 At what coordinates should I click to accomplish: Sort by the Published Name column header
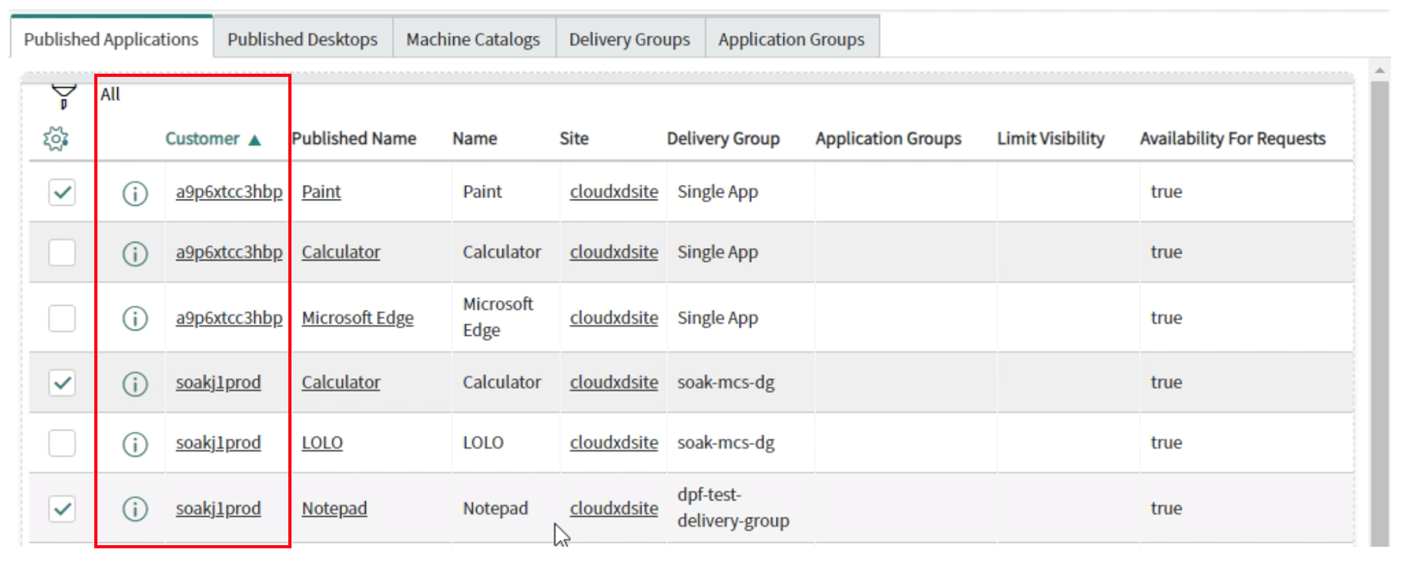tap(354, 139)
